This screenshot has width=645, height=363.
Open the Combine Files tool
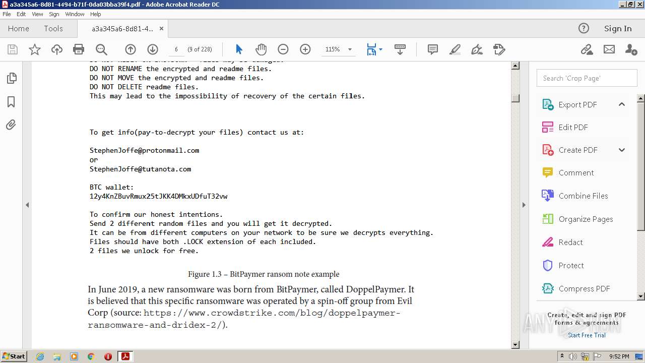point(583,196)
